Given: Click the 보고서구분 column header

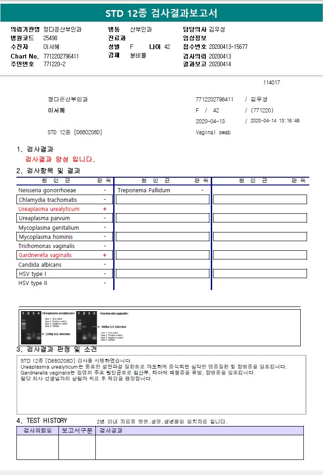Looking at the screenshot, I should (x=77, y=430).
